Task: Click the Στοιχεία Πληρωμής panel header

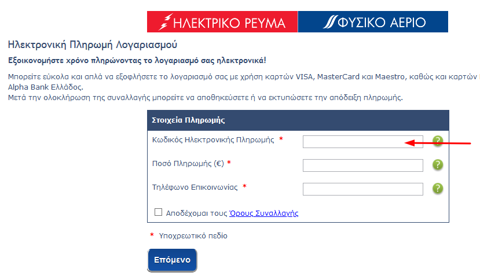Action: tap(298, 120)
